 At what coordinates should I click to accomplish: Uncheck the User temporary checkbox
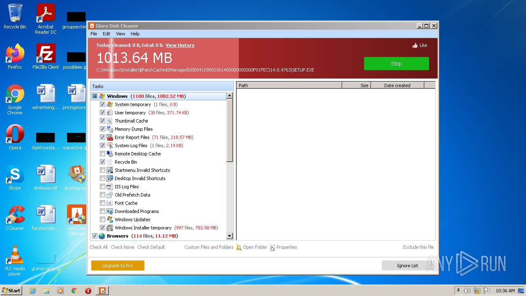[103, 113]
